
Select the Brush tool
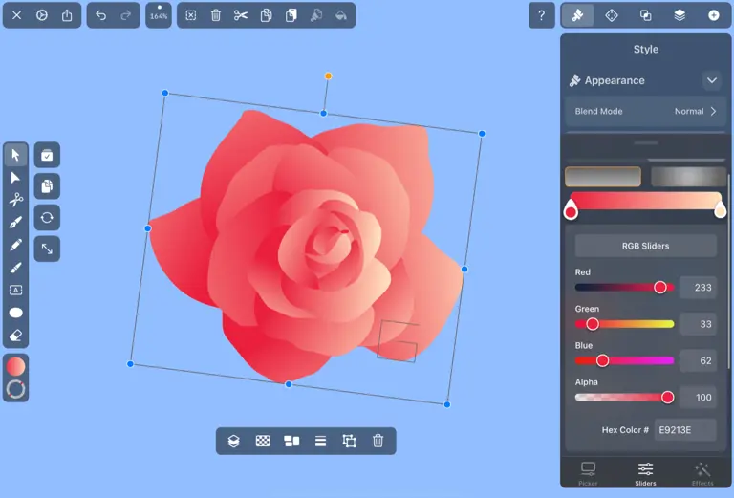coord(15,268)
